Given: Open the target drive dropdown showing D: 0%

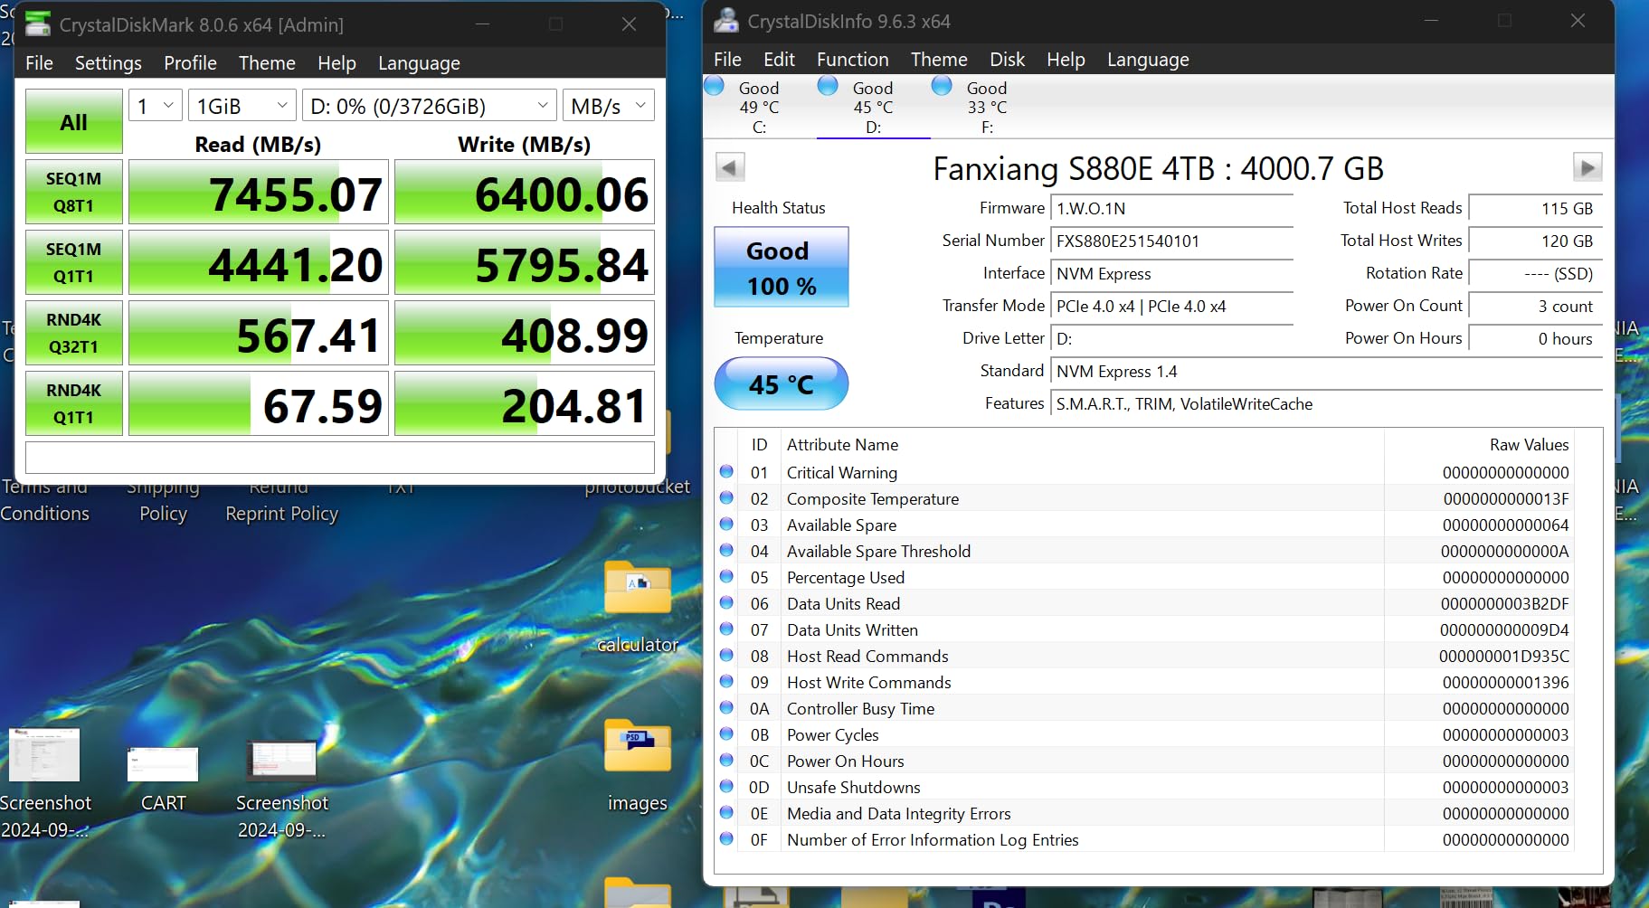Looking at the screenshot, I should pyautogui.click(x=429, y=105).
